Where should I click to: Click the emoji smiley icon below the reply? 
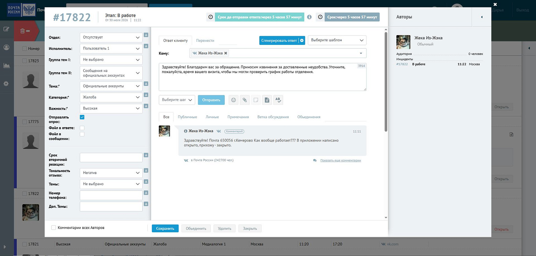pyautogui.click(x=233, y=100)
